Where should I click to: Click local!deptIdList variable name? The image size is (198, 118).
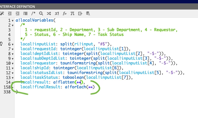click(x=39, y=54)
